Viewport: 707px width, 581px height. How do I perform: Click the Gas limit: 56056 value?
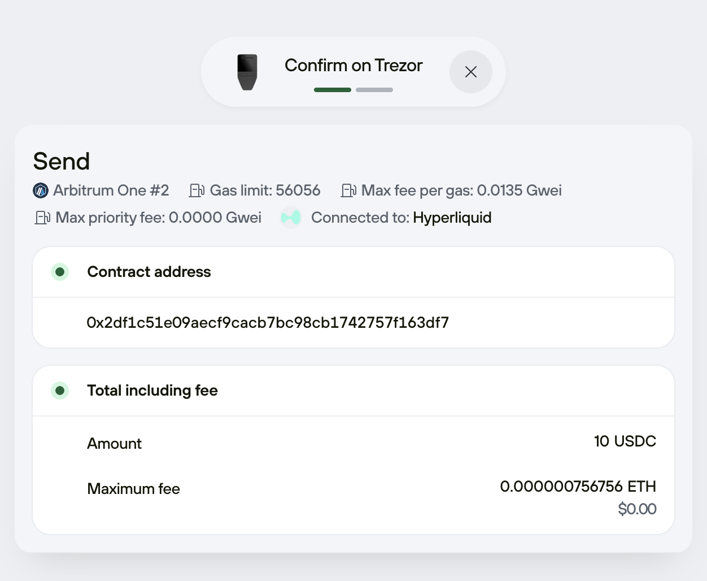(265, 190)
